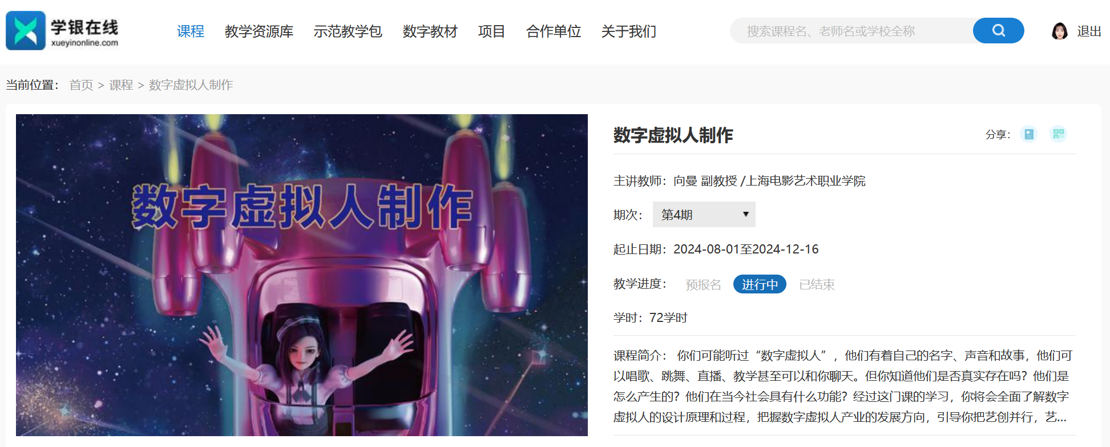Click the dropdown arrow beside 第4期
Viewport: 1110px width, 447px height.
point(745,215)
